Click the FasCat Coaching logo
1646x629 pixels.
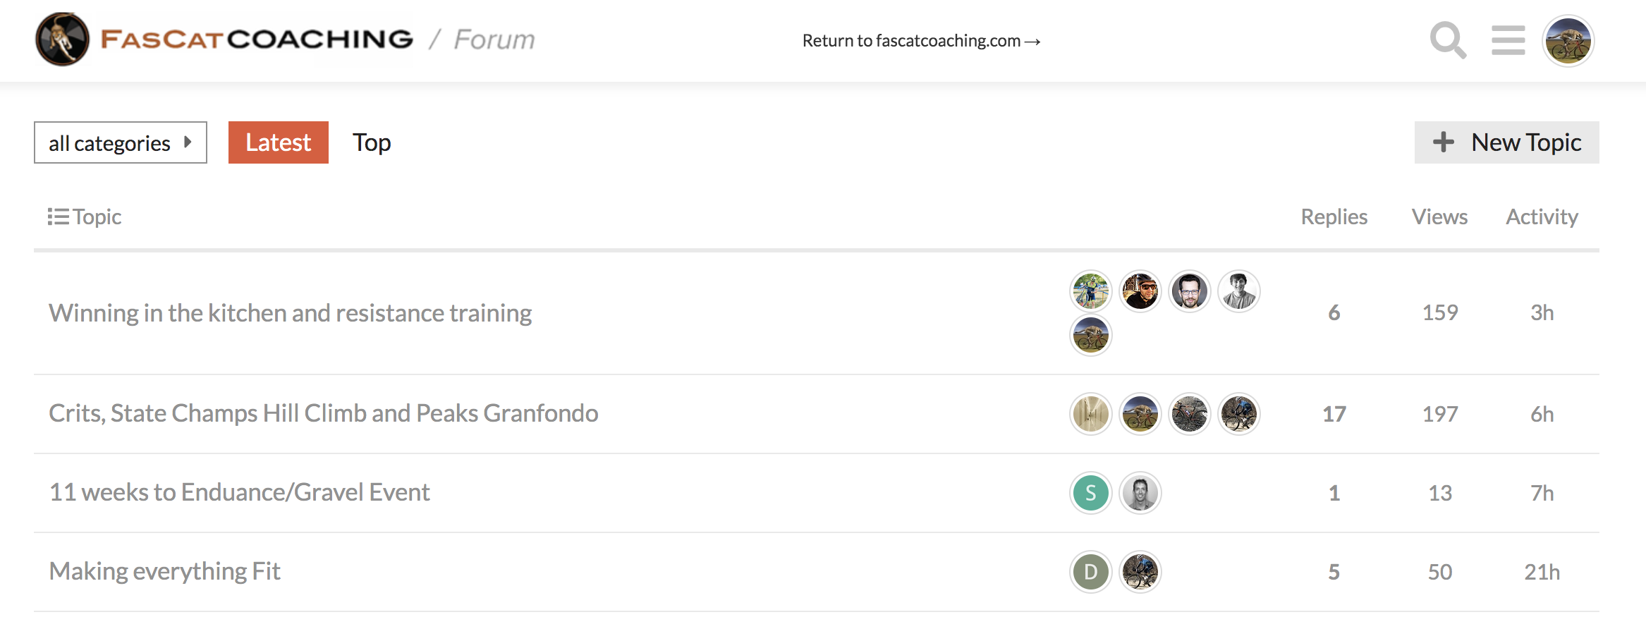tap(224, 39)
